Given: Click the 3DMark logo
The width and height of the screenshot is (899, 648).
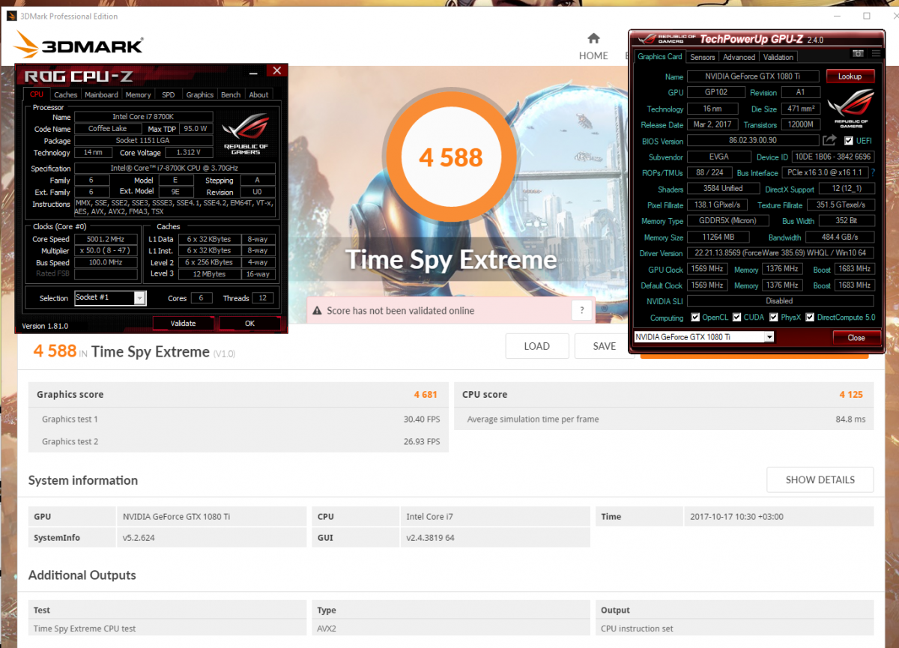Looking at the screenshot, I should pos(78,46).
